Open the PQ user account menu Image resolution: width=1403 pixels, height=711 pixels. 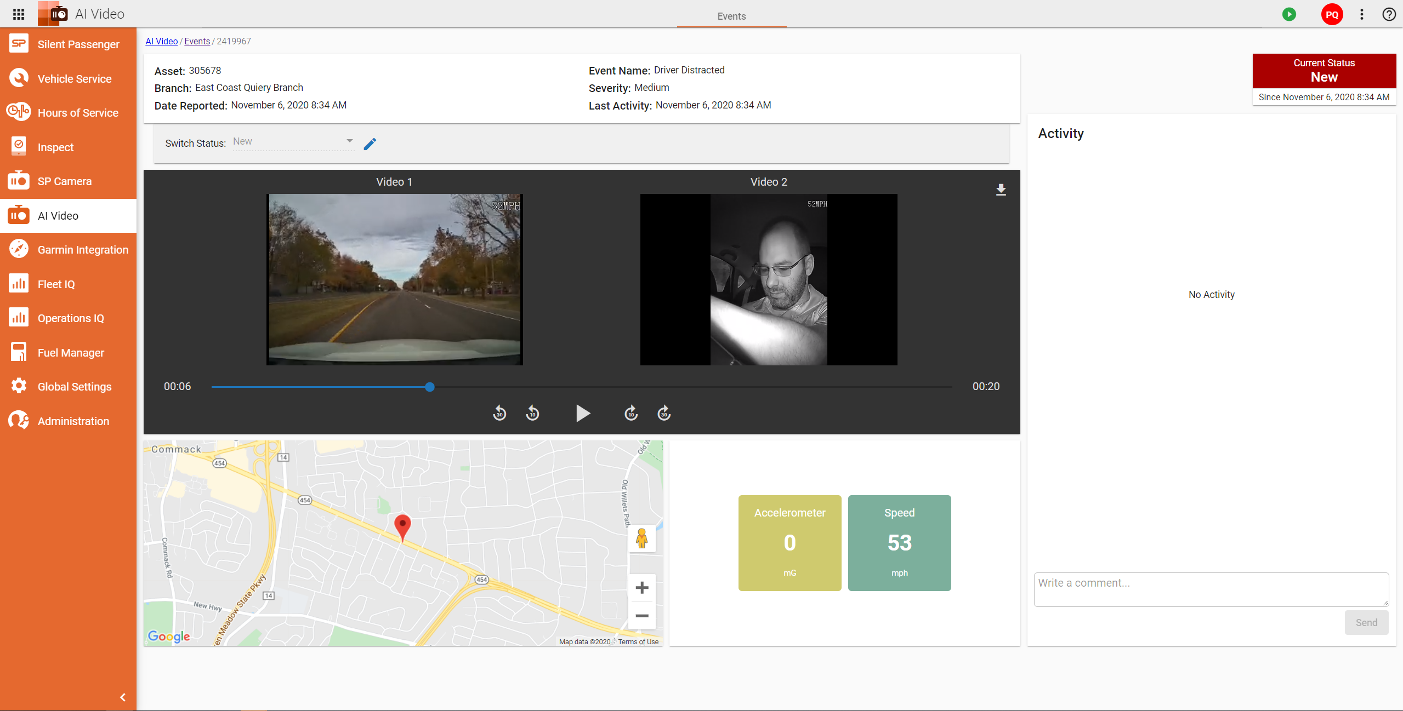point(1331,14)
